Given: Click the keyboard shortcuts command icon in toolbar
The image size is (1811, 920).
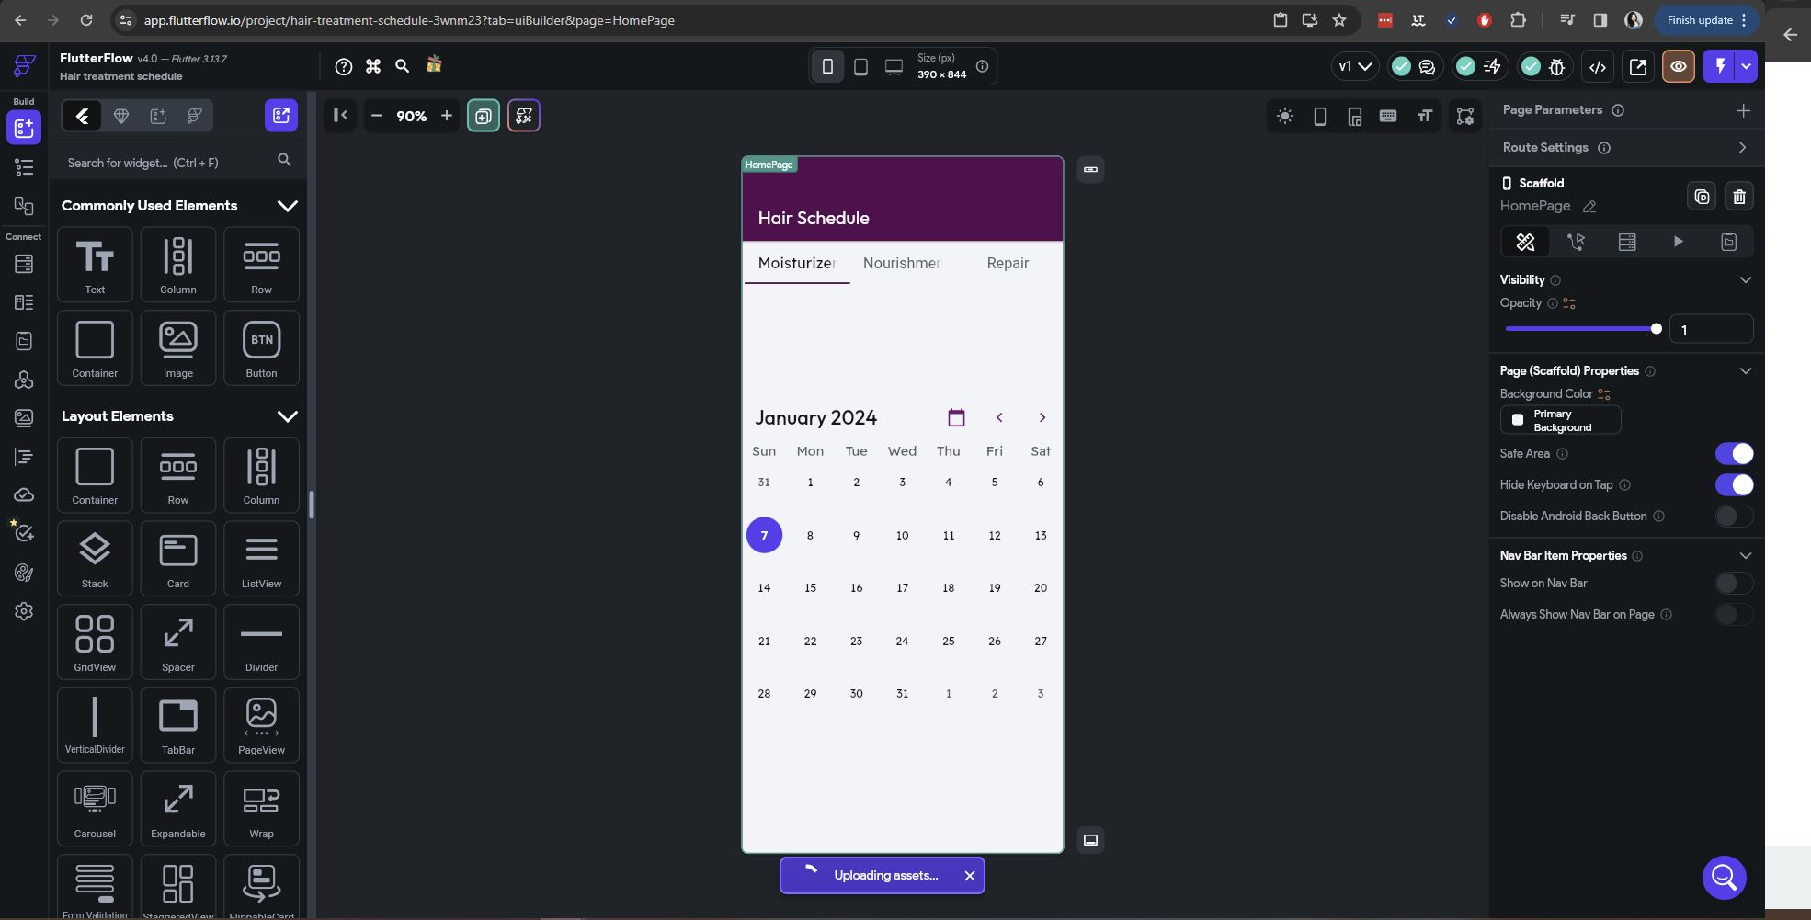Looking at the screenshot, I should [373, 66].
